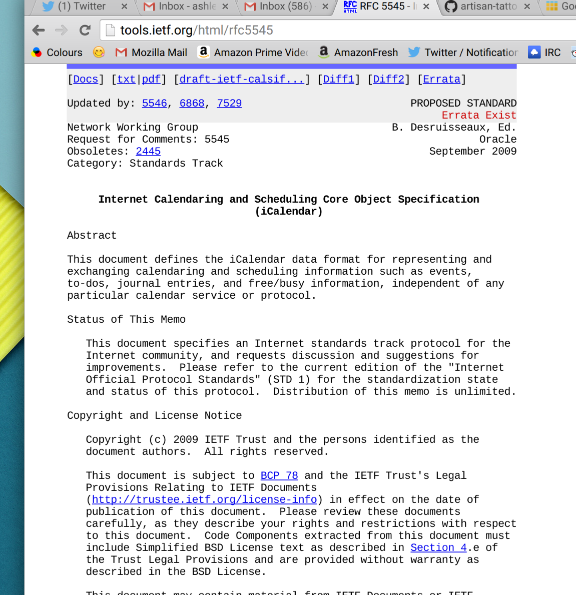Close the RFC 5545 tab
The image size is (576, 595).
pyautogui.click(x=426, y=7)
